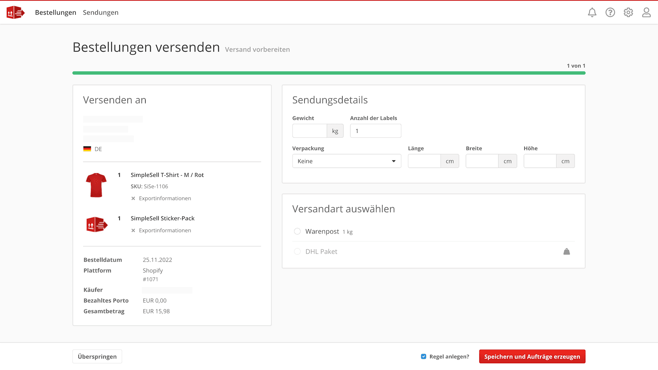Viewport: 658px width, 370px height.
Task: Select DHL Paket as shipping method
Action: click(297, 251)
